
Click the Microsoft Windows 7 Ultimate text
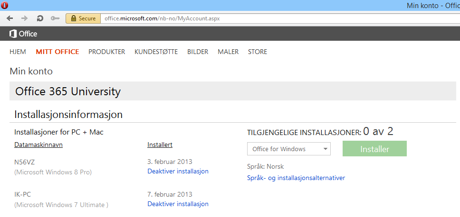pyautogui.click(x=61, y=205)
